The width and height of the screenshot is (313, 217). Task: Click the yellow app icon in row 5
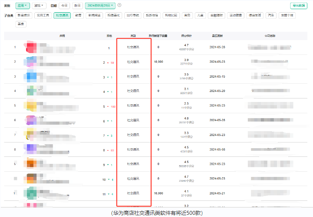coord(32,106)
